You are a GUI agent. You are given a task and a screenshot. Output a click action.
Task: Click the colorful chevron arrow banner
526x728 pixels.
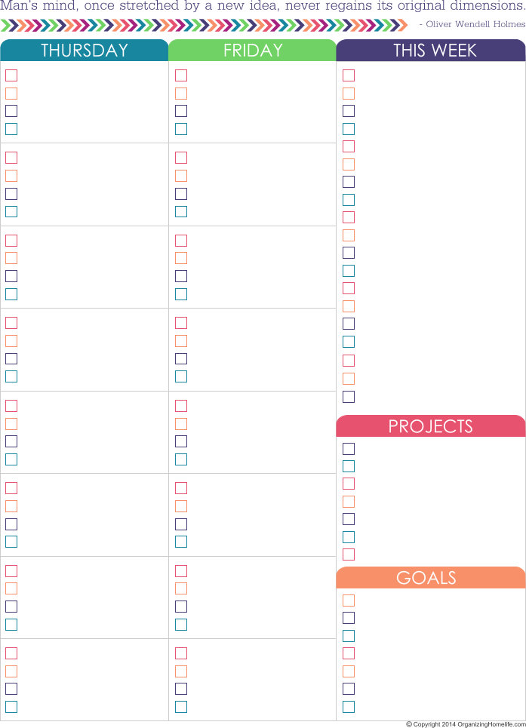click(x=205, y=25)
